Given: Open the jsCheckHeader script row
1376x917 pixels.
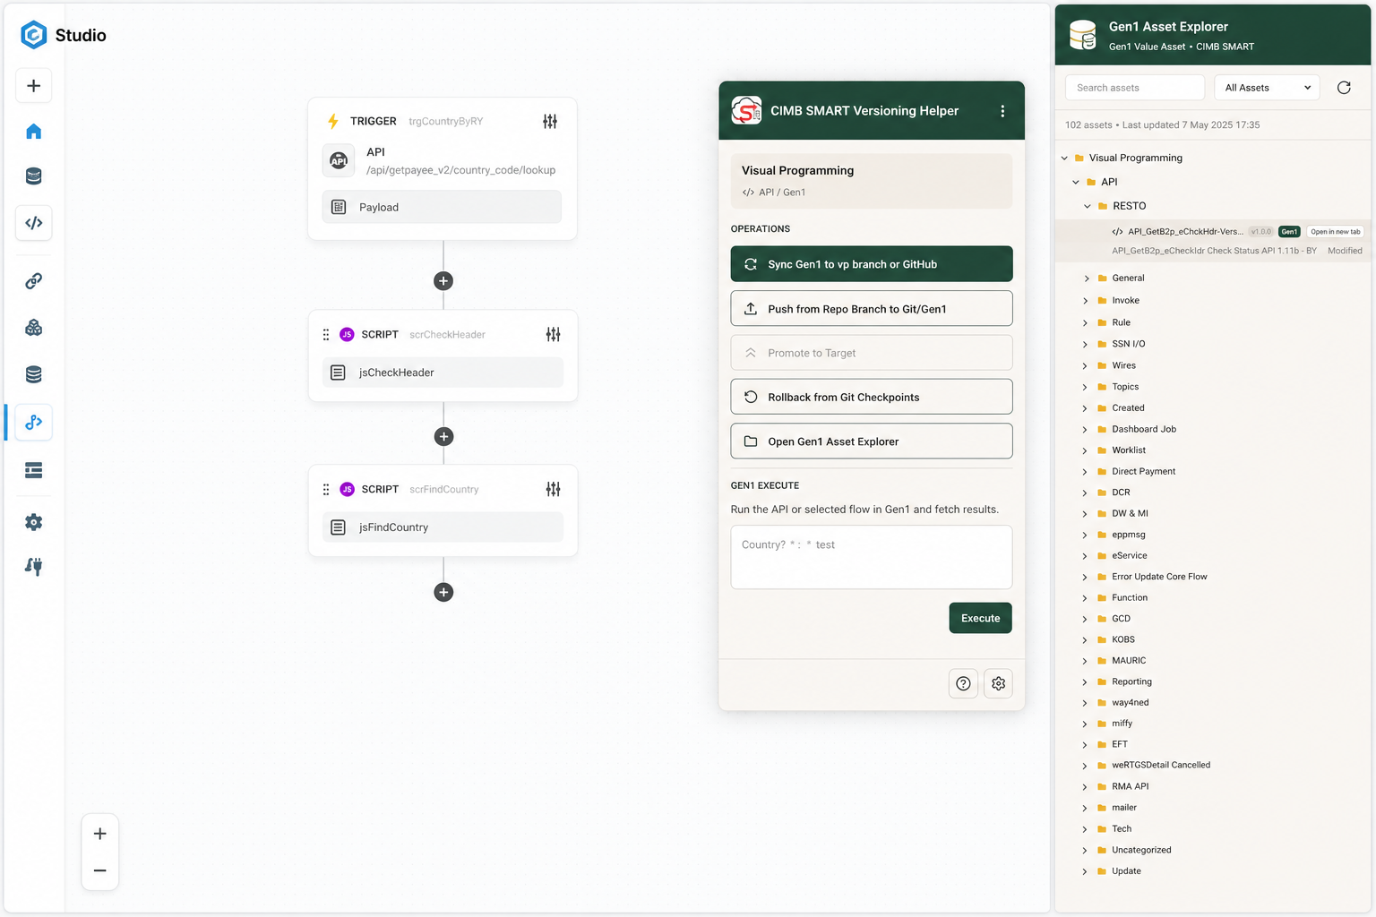Looking at the screenshot, I should pyautogui.click(x=443, y=373).
